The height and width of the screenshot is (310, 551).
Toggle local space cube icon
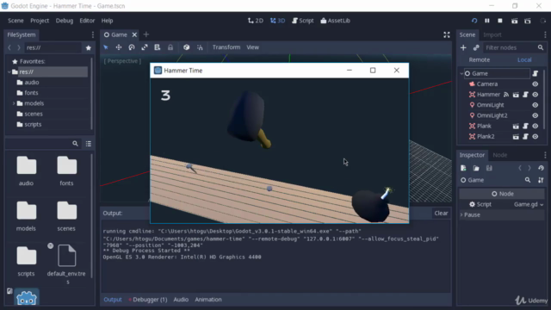point(186,47)
